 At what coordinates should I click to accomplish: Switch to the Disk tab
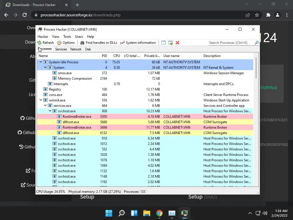(88, 49)
